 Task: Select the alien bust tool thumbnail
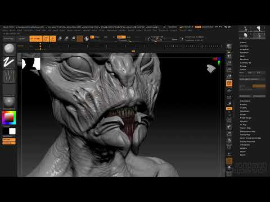click(x=259, y=29)
